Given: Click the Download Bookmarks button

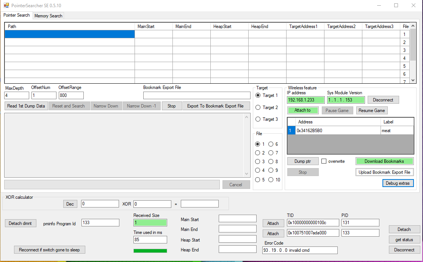Looking at the screenshot, I should [384, 161].
